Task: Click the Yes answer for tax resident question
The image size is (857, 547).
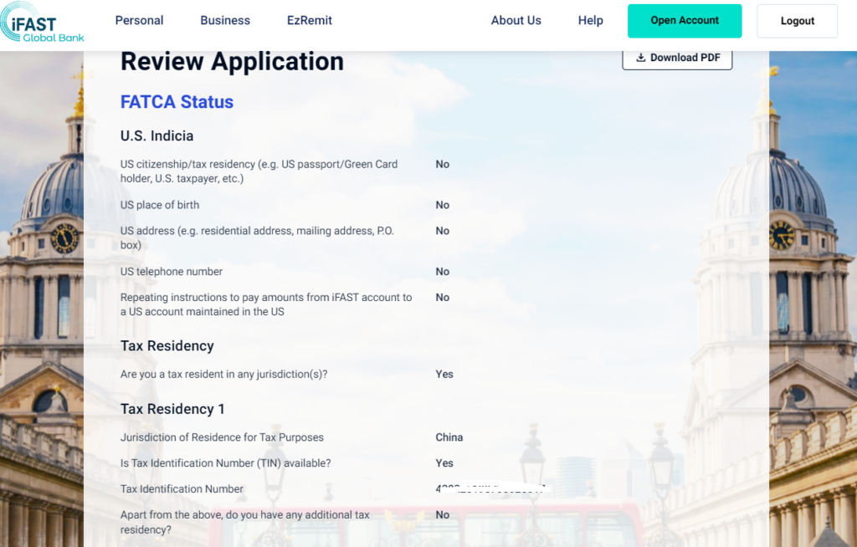Action: [444, 375]
